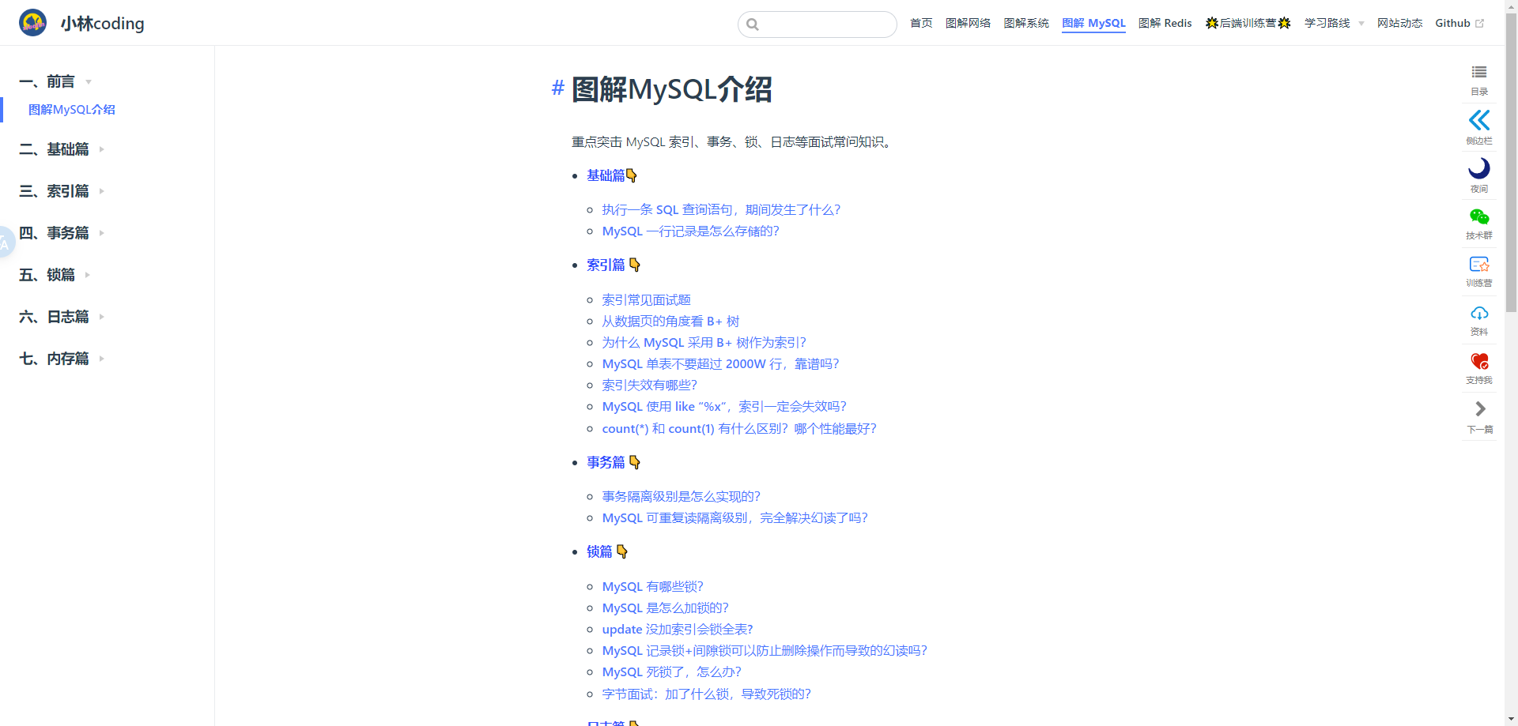Click the 训练营 camp icon
Screen dimensions: 1518x726
[1478, 271]
